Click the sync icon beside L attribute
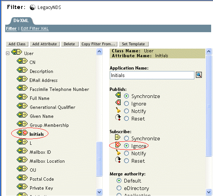 click(x=22, y=142)
